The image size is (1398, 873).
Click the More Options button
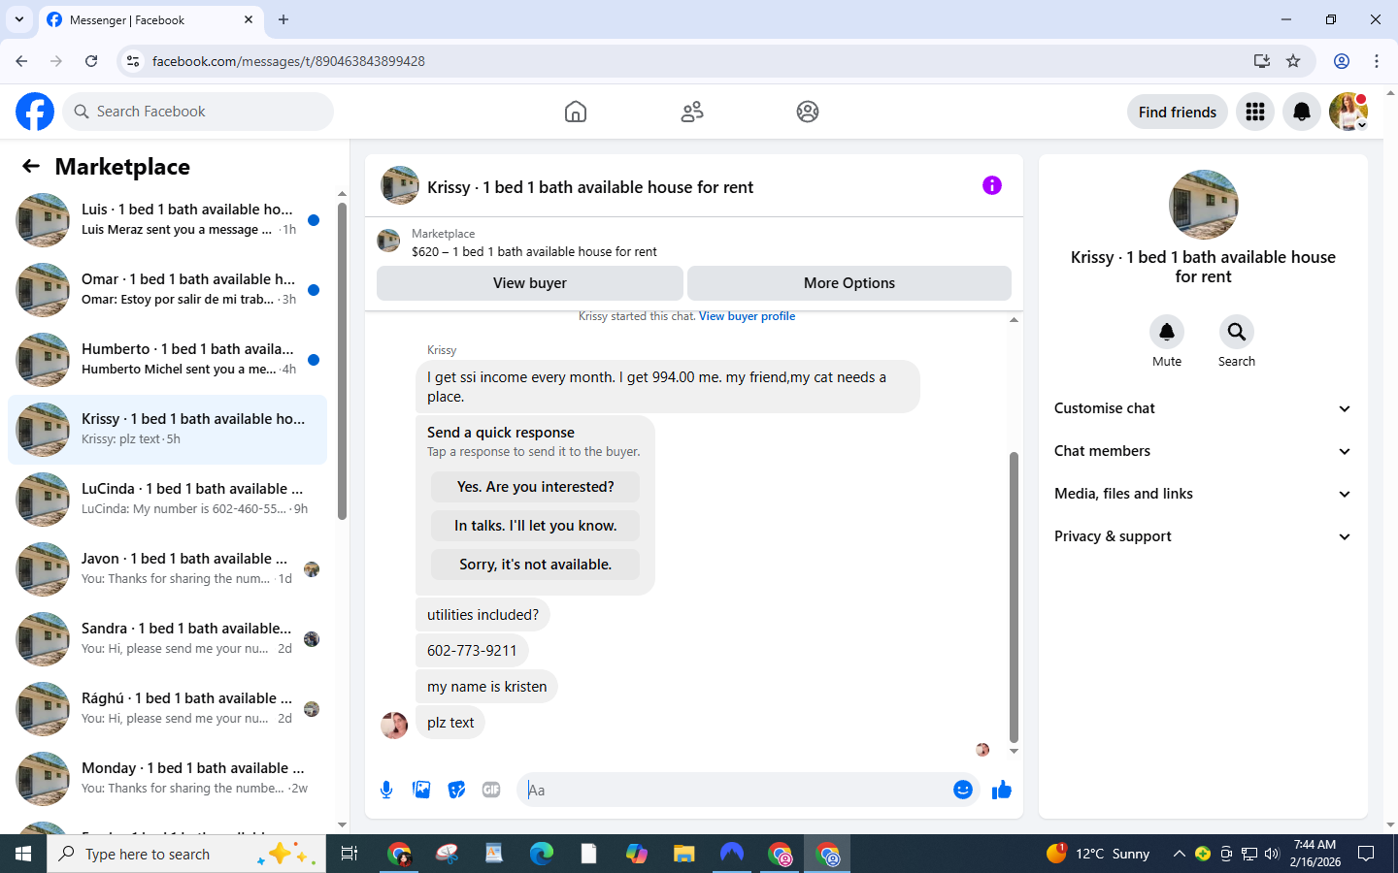[x=849, y=283]
